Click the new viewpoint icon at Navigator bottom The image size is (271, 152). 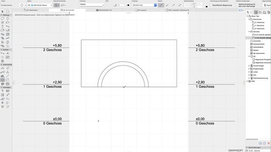pyautogui.click(x=260, y=143)
